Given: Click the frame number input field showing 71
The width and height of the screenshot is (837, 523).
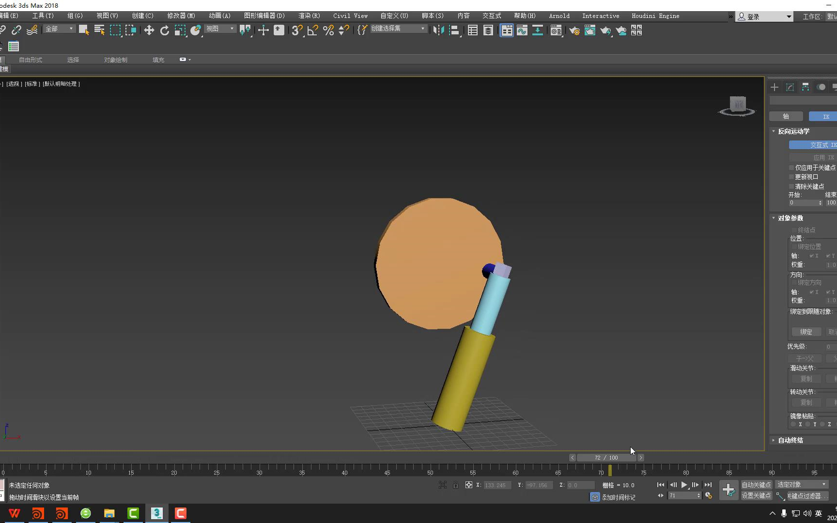Looking at the screenshot, I should (683, 495).
